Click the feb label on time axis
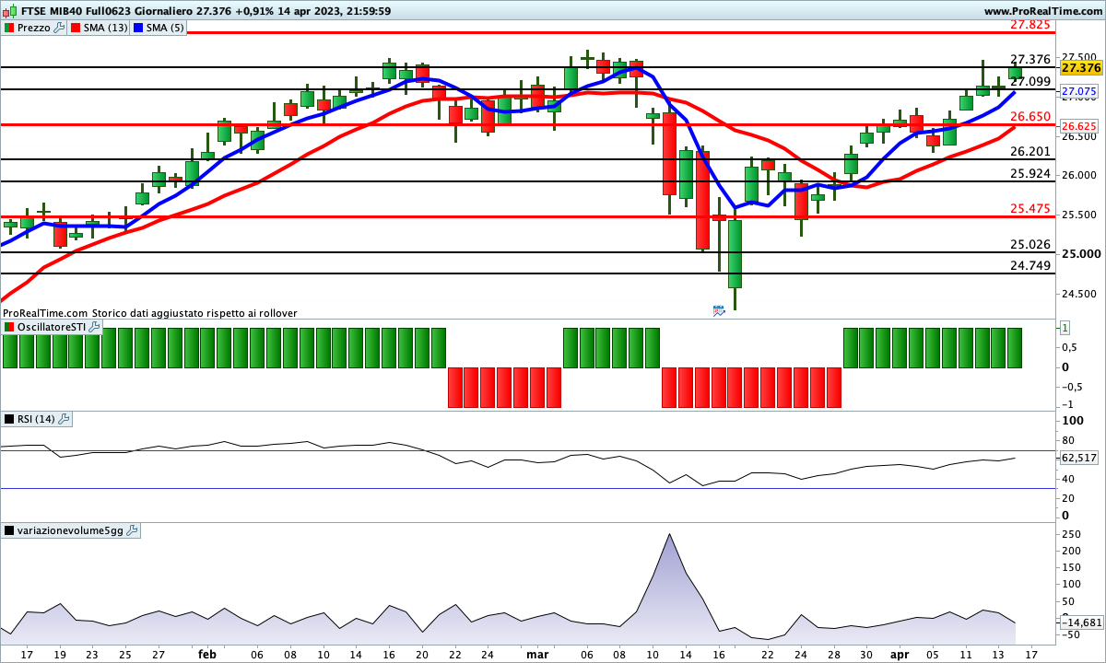 tap(207, 654)
